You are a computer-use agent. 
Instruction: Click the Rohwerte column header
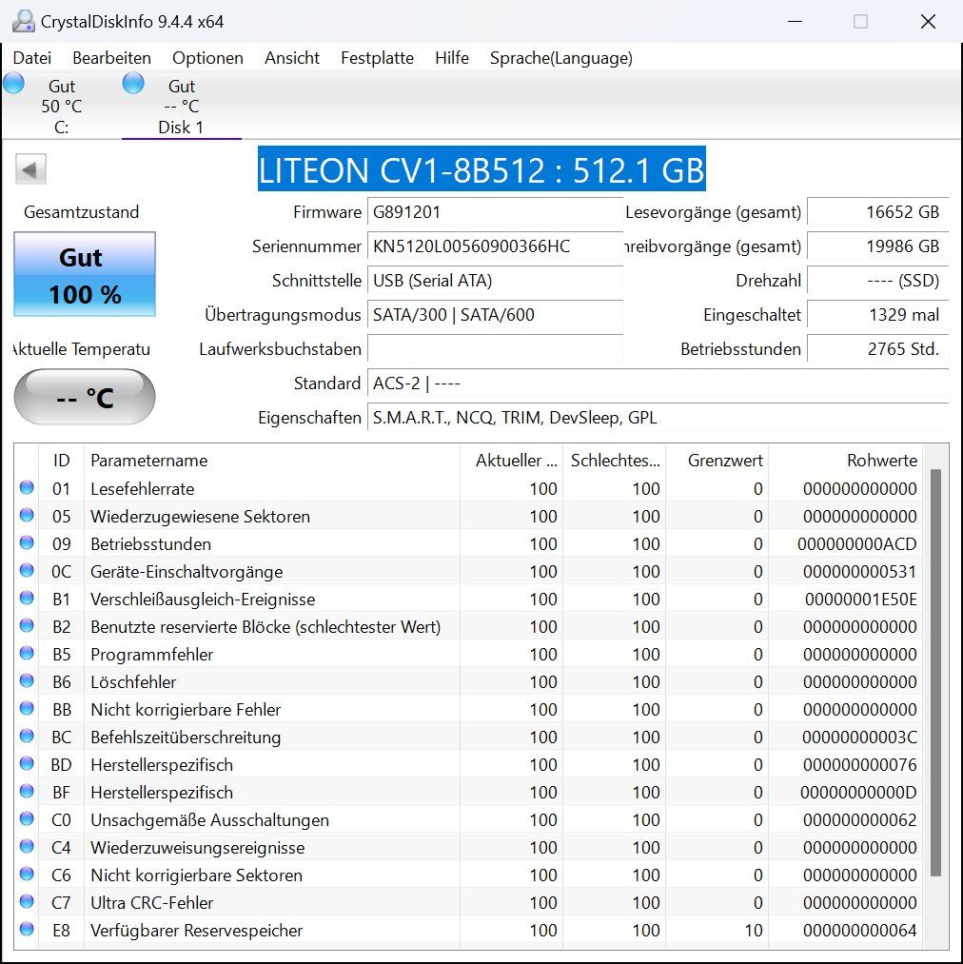(846, 461)
